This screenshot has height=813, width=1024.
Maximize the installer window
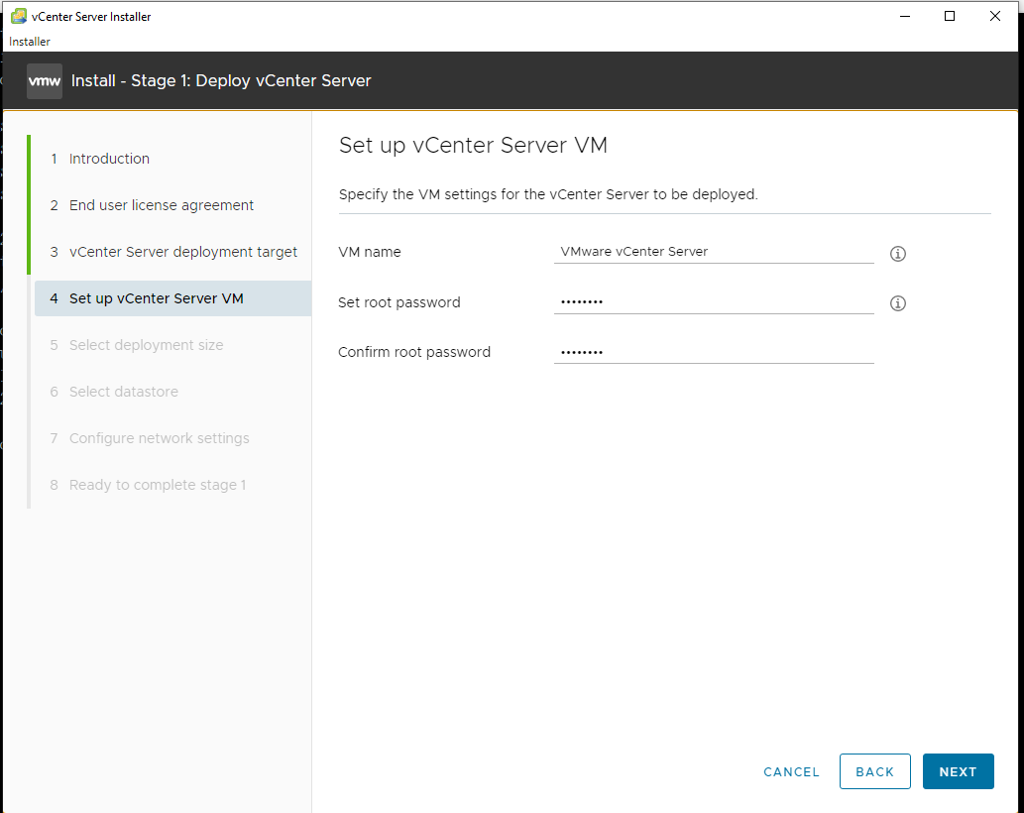click(950, 16)
